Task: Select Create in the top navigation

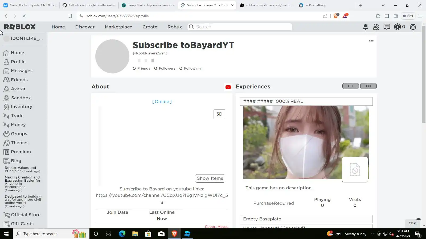Action: point(150,27)
